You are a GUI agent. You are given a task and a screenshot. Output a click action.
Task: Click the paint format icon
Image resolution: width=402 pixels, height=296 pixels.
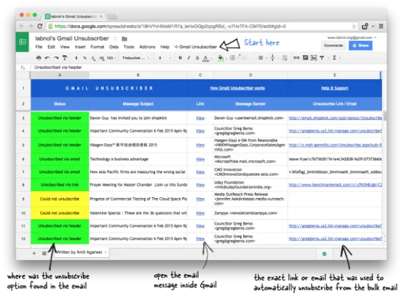pyautogui.click(x=66, y=57)
